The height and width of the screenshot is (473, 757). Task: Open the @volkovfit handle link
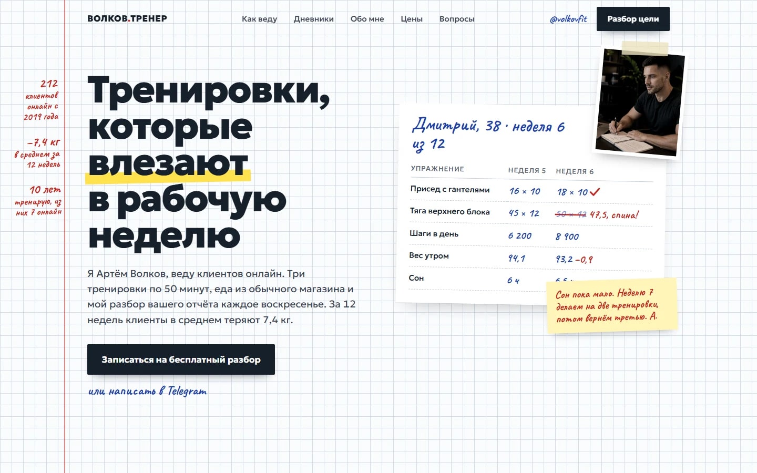(568, 19)
